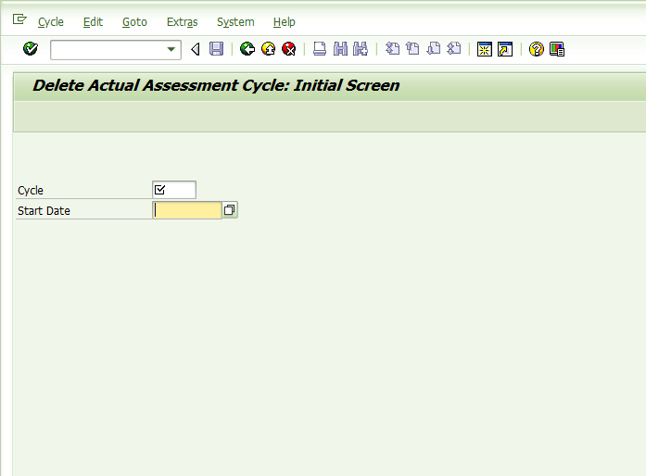
Task: Click the Generate Shortcut icon
Action: pyautogui.click(x=505, y=49)
